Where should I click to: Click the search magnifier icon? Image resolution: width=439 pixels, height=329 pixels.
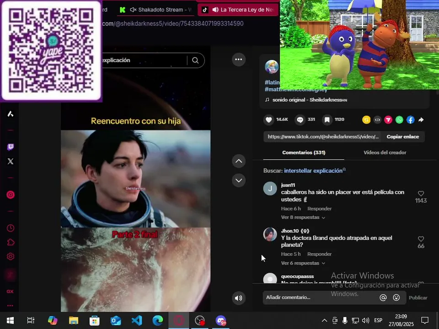pos(195,60)
